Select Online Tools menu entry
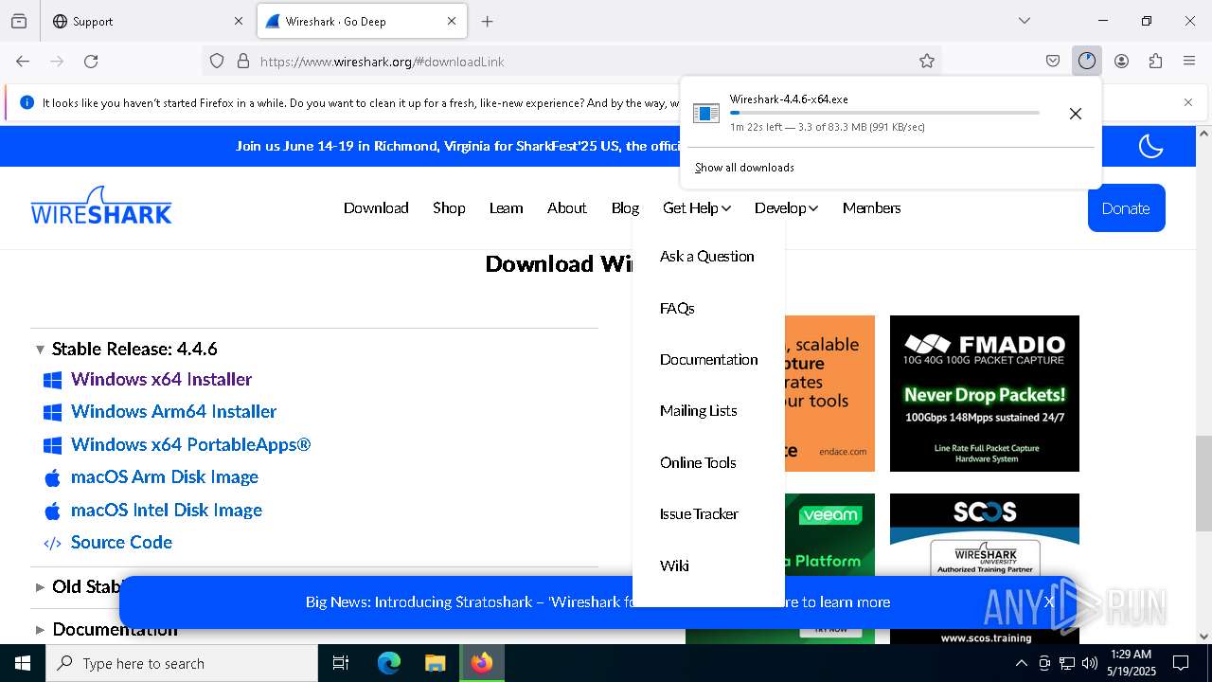Screen dimensions: 1212x682 click(x=698, y=462)
